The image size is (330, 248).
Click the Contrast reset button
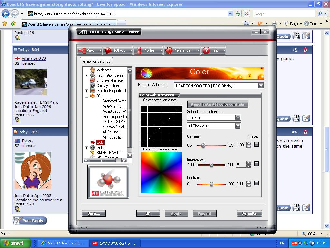click(256, 183)
